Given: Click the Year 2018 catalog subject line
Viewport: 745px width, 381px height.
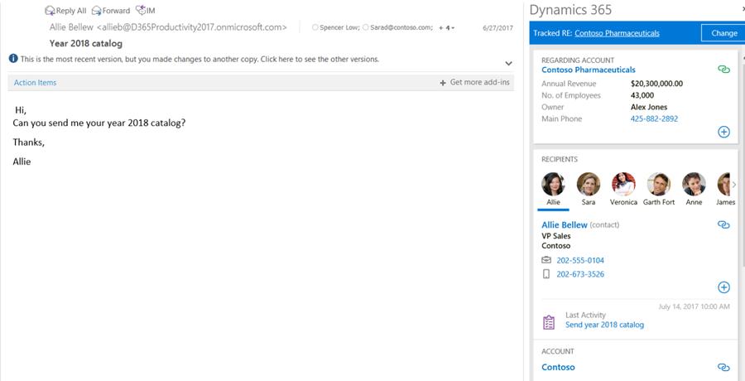Looking at the screenshot, I should point(86,44).
